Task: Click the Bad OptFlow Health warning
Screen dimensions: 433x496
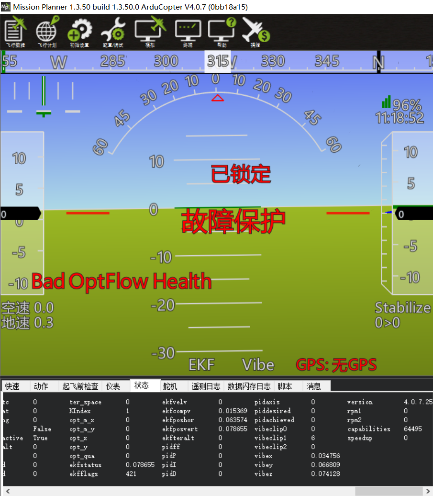Action: 122,281
